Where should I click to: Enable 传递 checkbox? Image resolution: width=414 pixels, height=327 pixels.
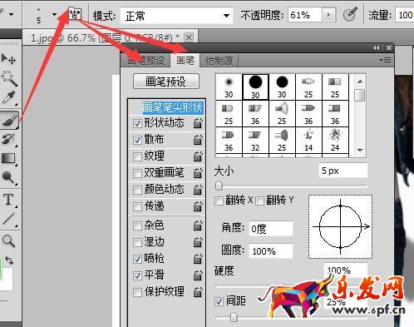[137, 206]
